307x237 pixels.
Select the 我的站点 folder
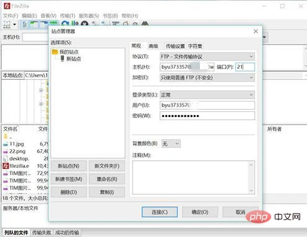click(x=69, y=52)
